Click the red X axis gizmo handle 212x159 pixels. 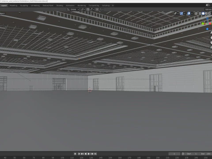tap(210, 23)
